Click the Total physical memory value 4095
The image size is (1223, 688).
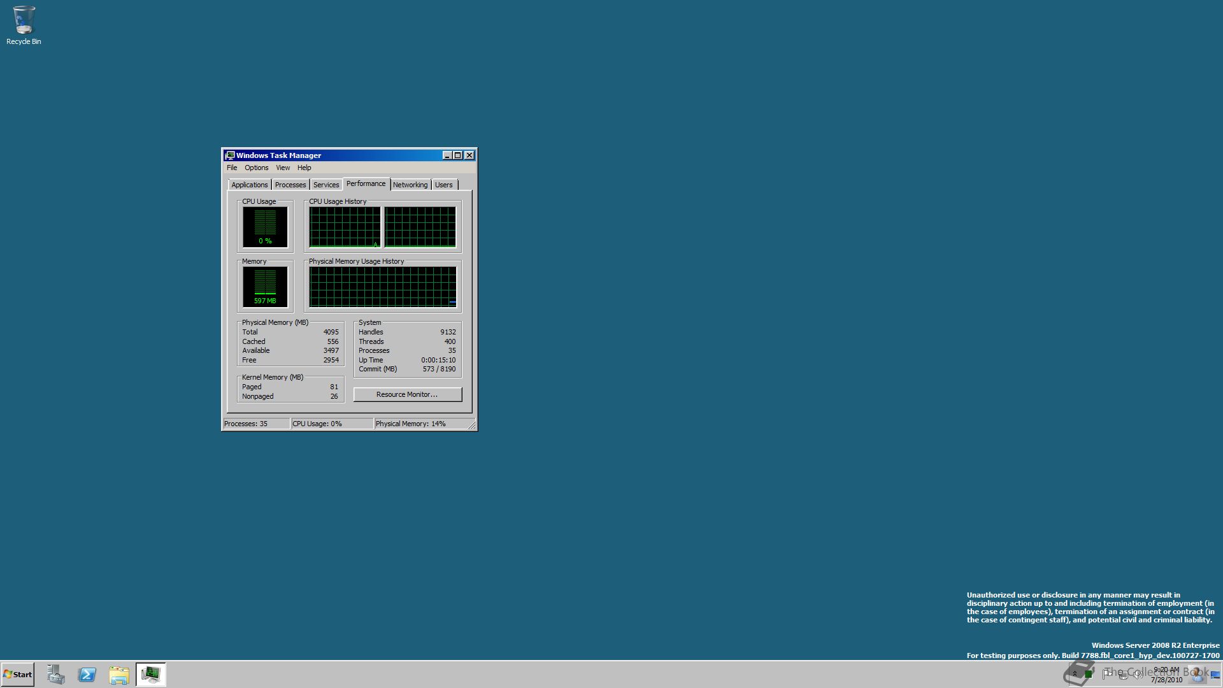[x=331, y=332]
